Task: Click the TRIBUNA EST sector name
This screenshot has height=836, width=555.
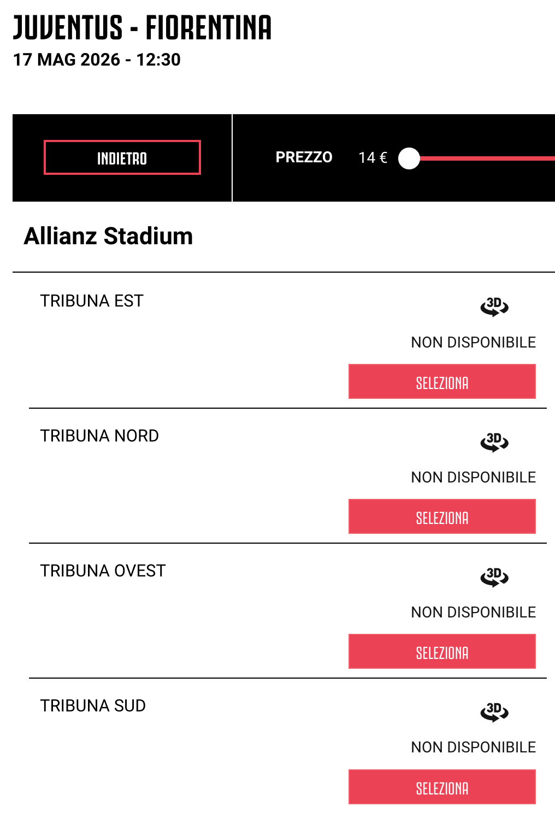Action: click(92, 301)
